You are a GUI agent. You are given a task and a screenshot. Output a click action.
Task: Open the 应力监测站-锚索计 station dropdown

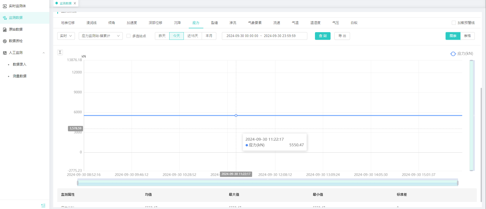pyautogui.click(x=100, y=36)
